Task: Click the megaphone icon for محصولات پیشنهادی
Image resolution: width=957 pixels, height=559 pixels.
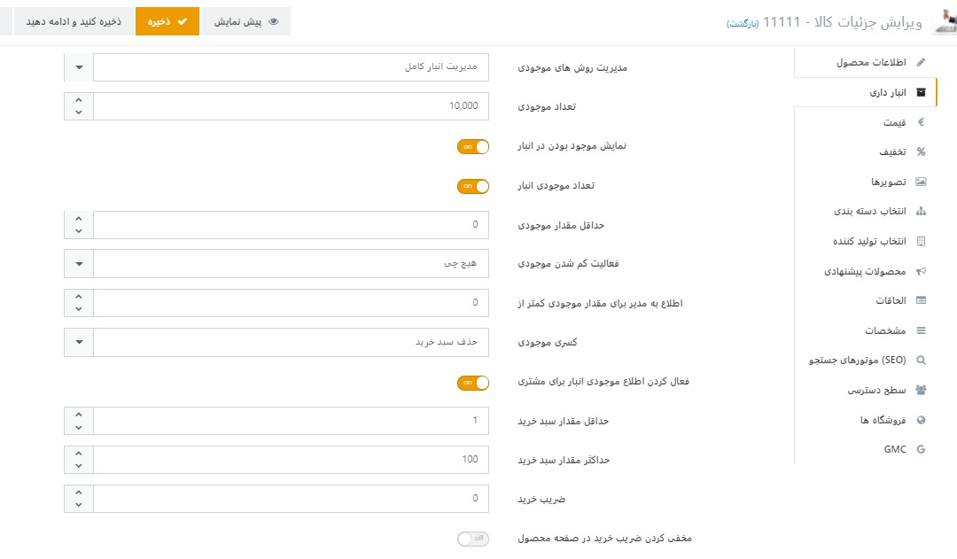Action: coord(921,271)
